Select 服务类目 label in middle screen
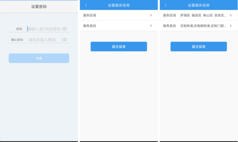The width and height of the screenshot is (238, 142). [90, 26]
